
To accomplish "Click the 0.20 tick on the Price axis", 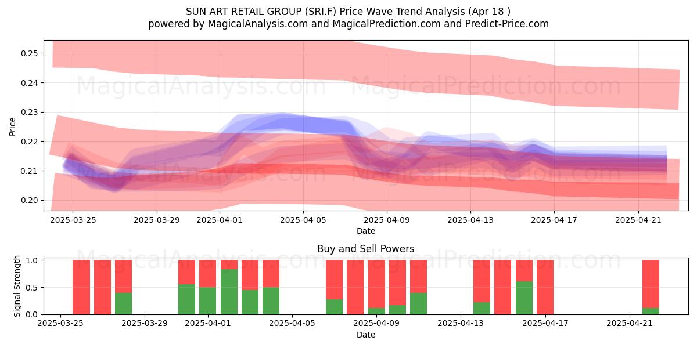I will click(30, 200).
